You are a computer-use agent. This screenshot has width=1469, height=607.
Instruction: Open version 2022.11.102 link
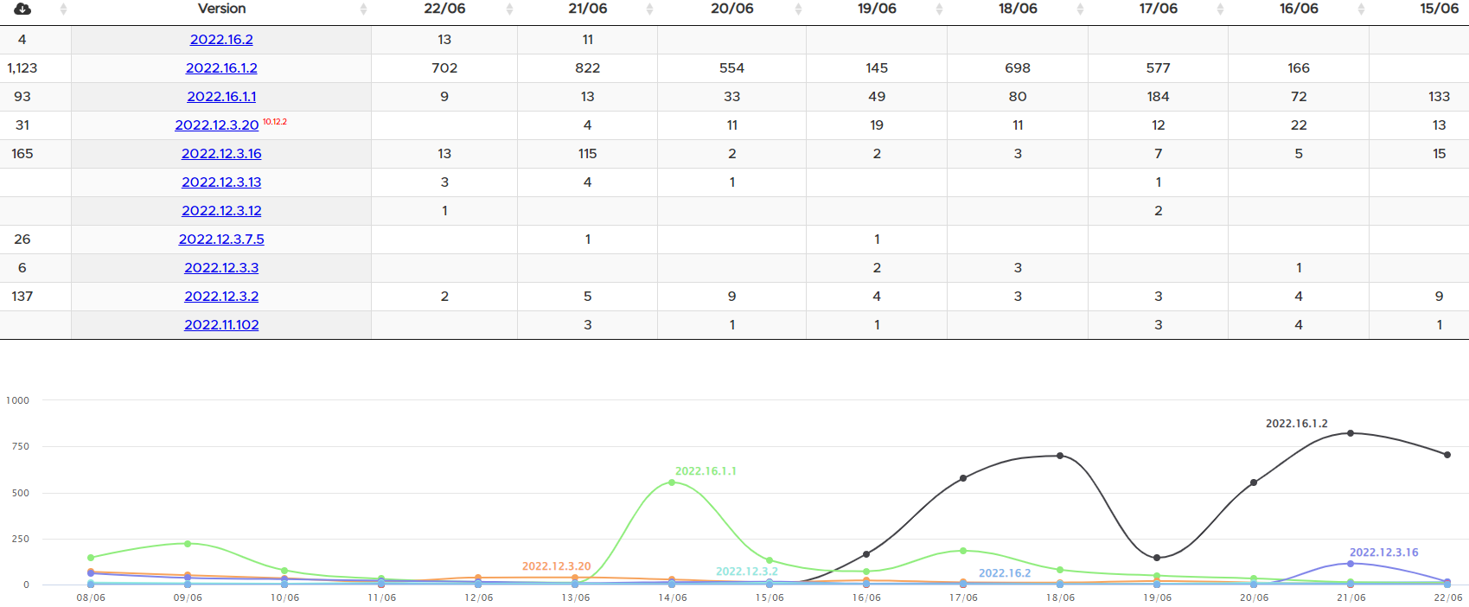click(x=221, y=325)
